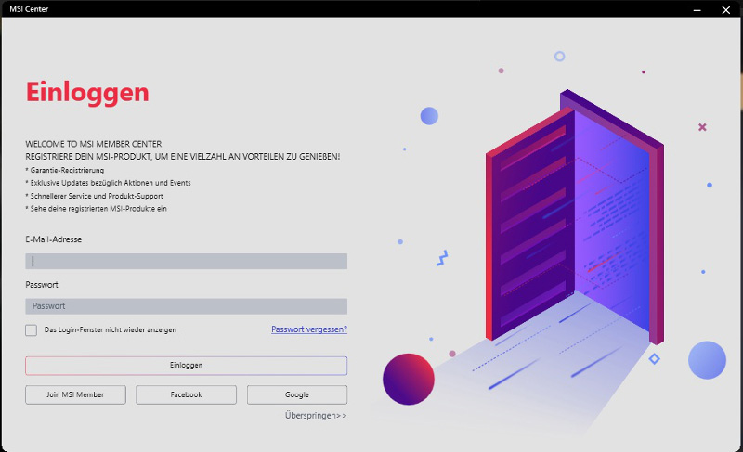743x452 pixels.
Task: Skip login via 'Überspringen>>'
Action: [316, 416]
